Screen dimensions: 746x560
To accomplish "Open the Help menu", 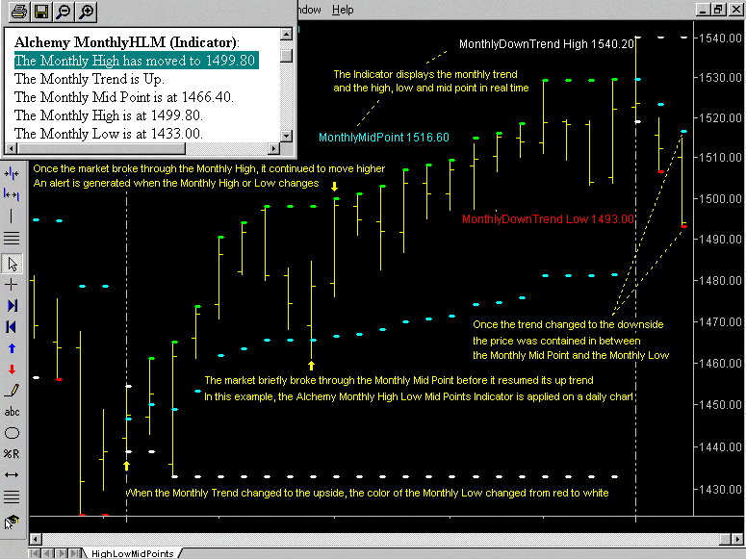I will click(x=343, y=10).
